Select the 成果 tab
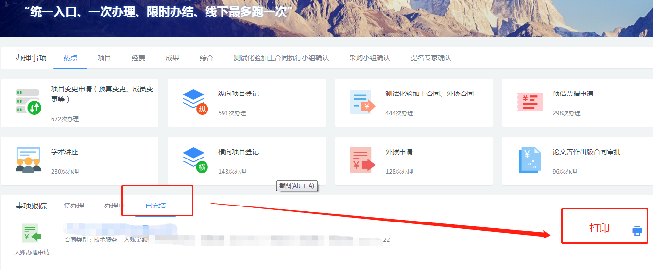 [172, 58]
